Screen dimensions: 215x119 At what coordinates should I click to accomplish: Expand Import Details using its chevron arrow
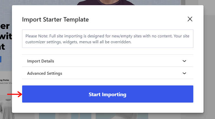[184, 61]
